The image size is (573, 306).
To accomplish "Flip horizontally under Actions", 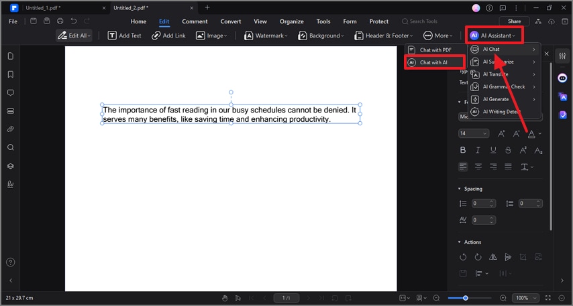I will point(493,257).
